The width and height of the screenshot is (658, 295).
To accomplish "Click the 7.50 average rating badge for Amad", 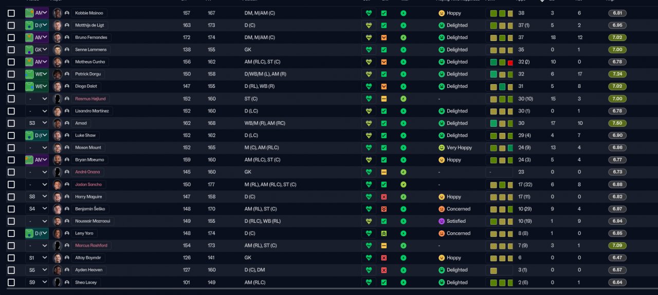I will pyautogui.click(x=617, y=123).
